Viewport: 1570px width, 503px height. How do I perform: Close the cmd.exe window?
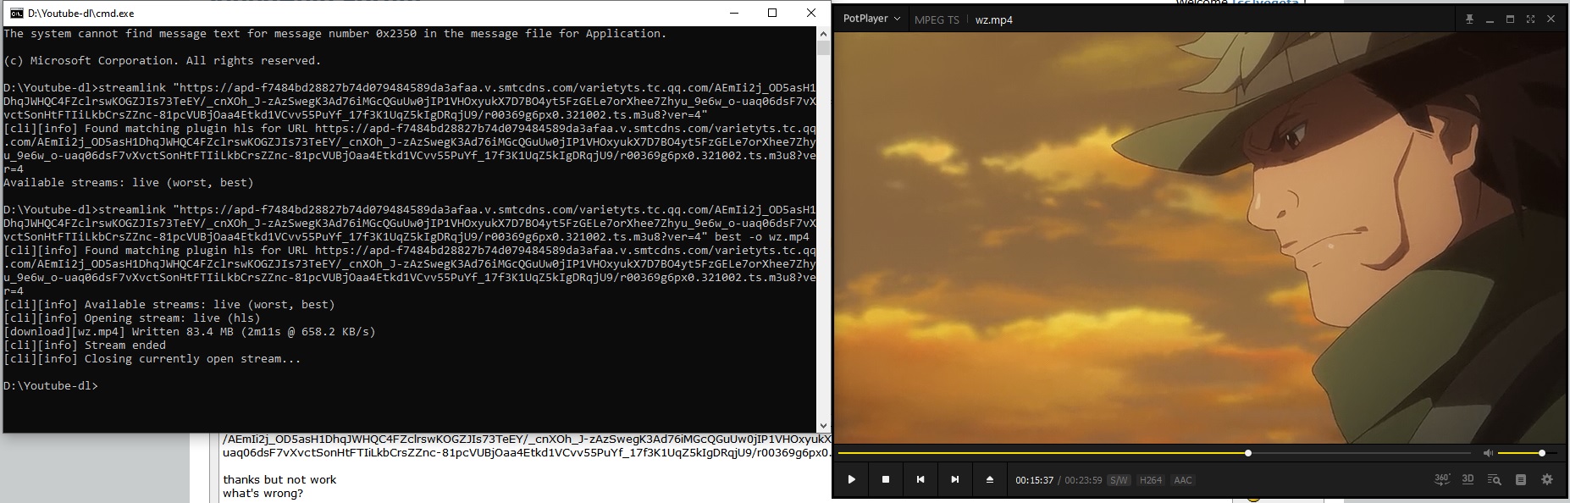coord(811,13)
